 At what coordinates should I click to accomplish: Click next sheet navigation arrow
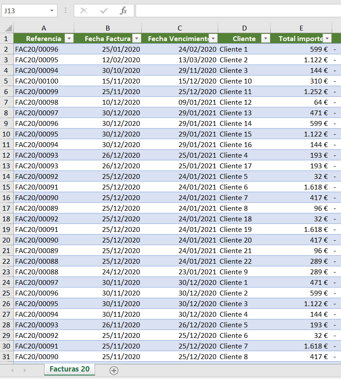point(25,370)
